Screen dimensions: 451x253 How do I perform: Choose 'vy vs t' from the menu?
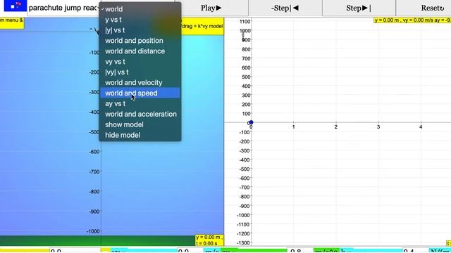[140, 62]
